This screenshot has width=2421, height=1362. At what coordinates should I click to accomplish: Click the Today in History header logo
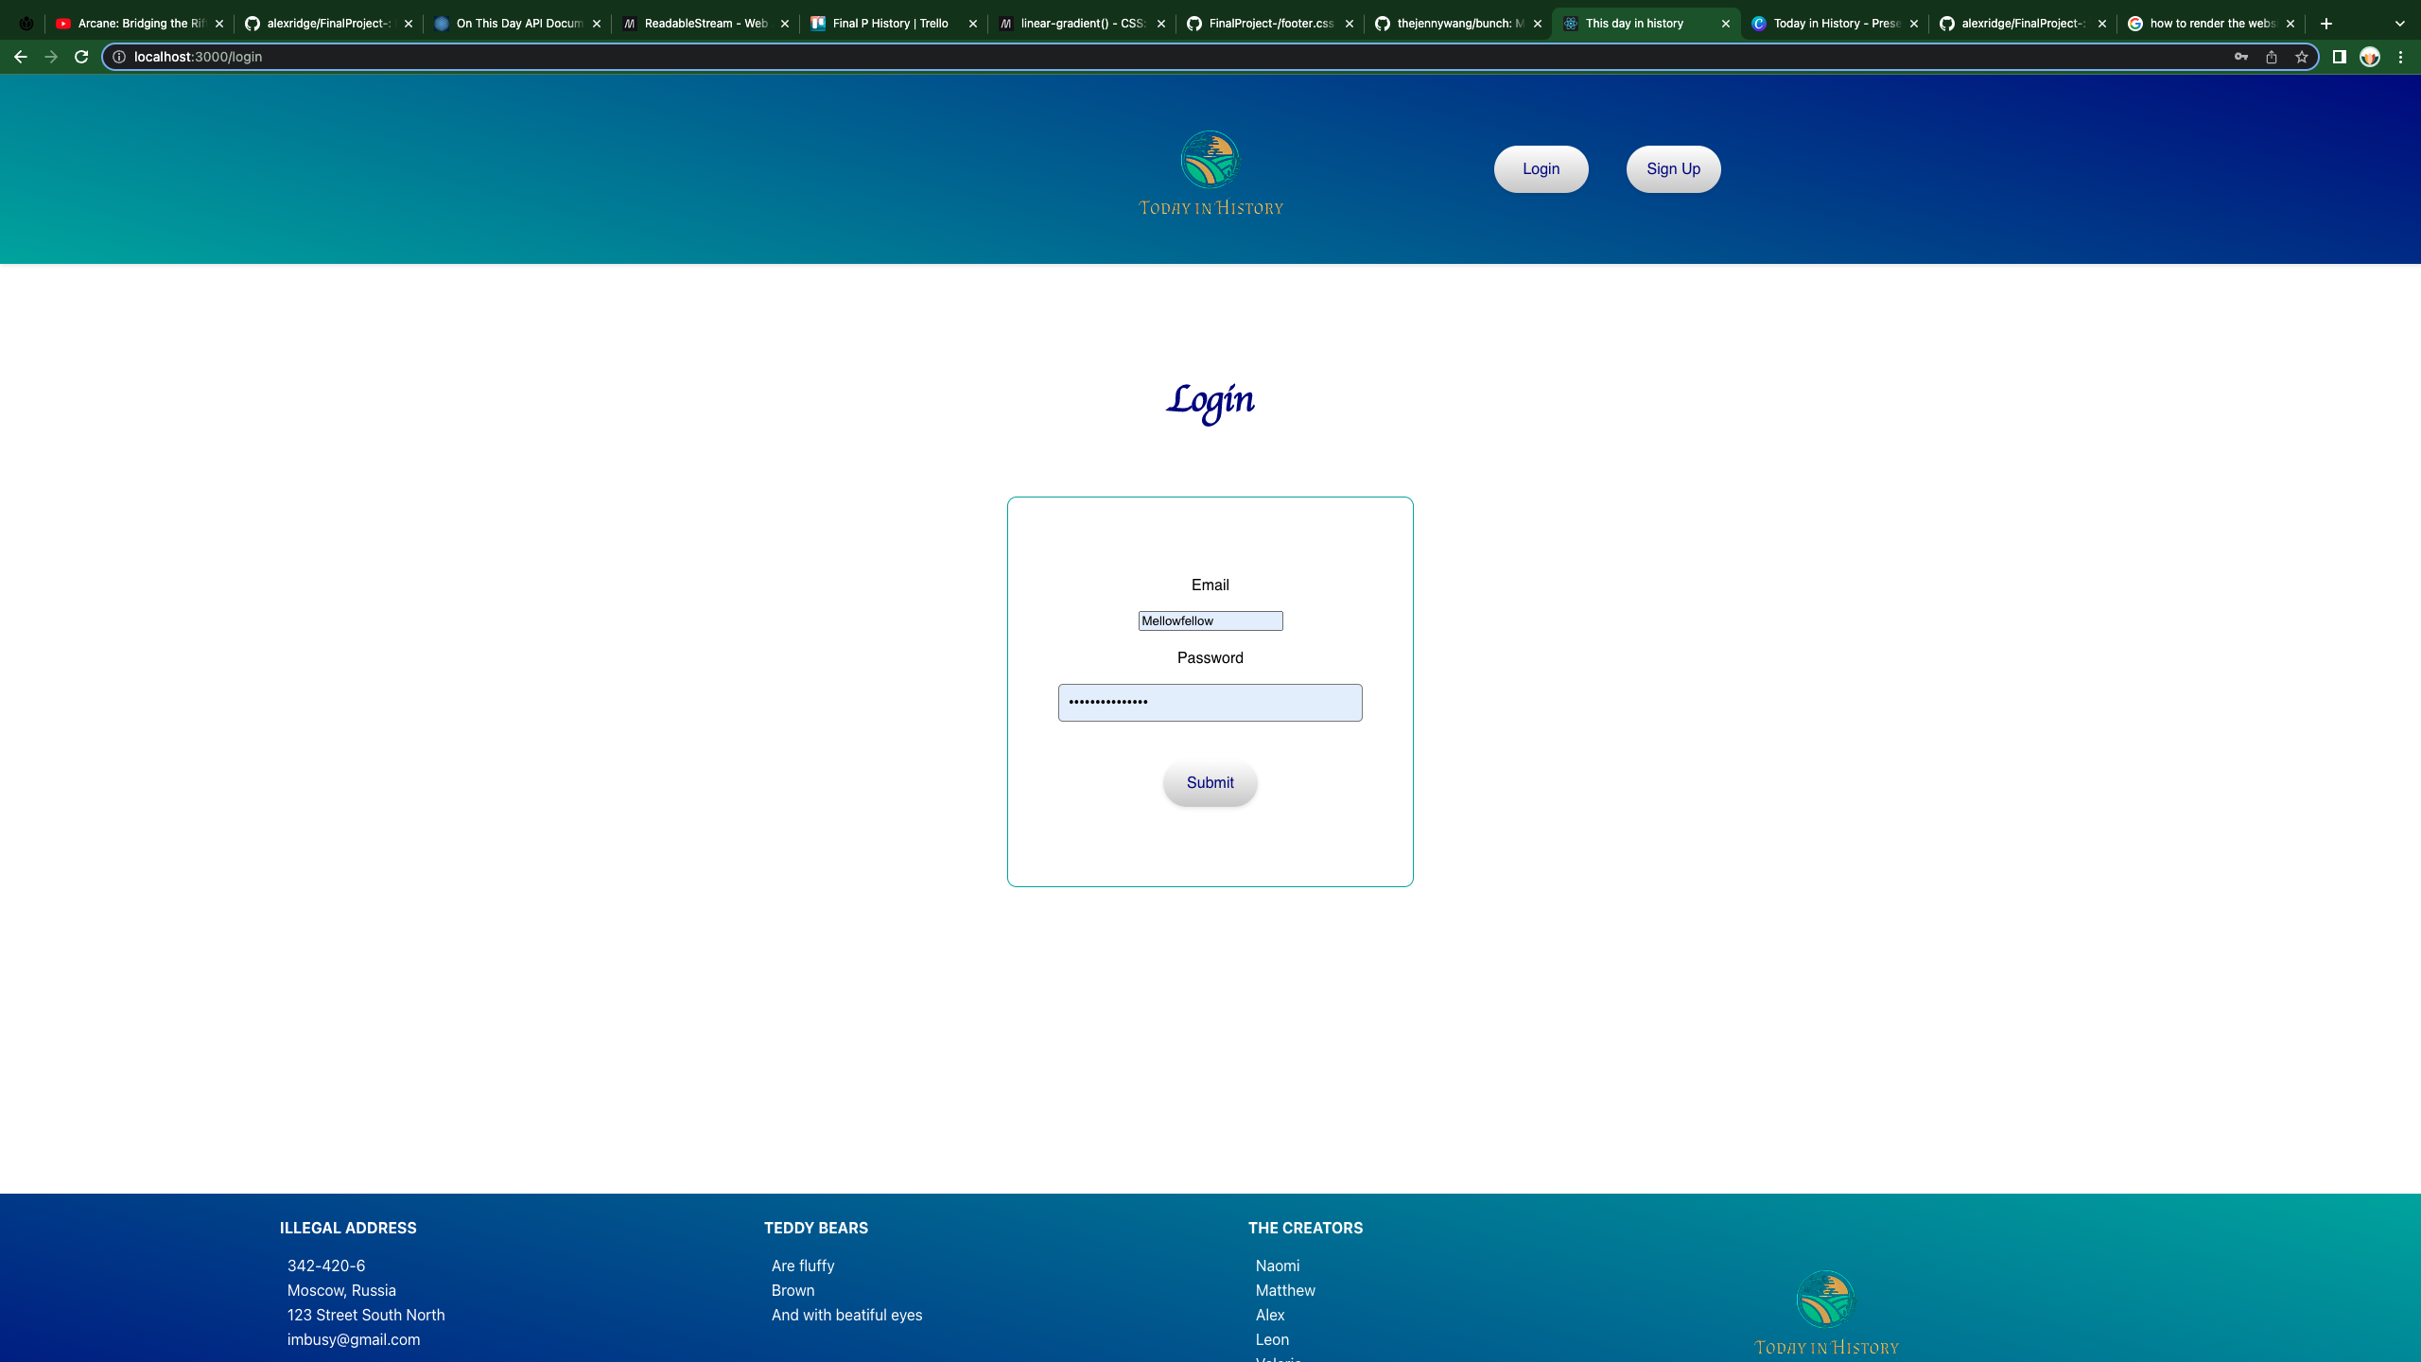click(1210, 174)
